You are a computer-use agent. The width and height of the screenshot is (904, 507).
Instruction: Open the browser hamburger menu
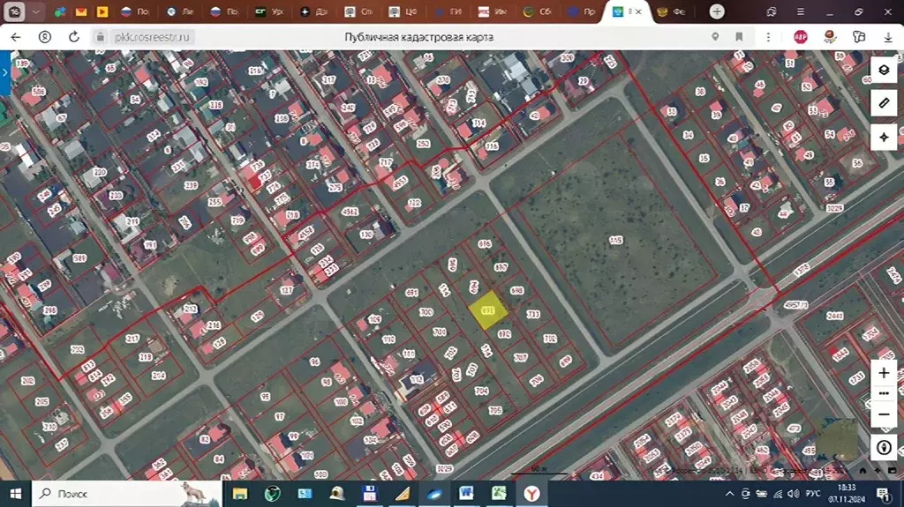point(800,11)
